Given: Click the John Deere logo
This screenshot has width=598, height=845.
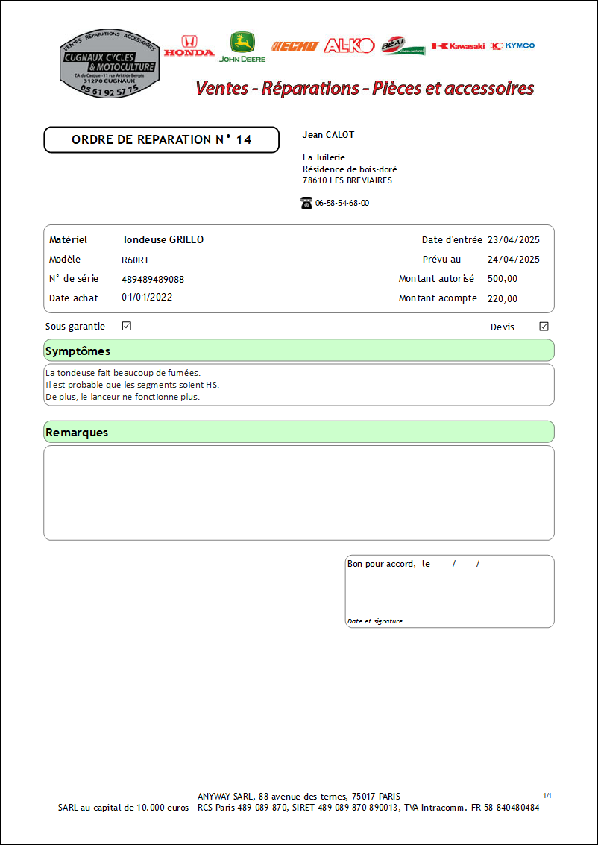Looking at the screenshot, I should (x=242, y=47).
